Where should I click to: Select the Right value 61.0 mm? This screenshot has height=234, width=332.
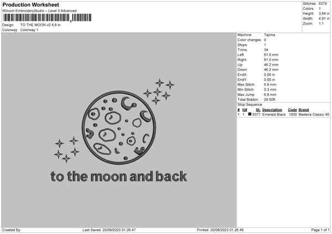pos(271,60)
